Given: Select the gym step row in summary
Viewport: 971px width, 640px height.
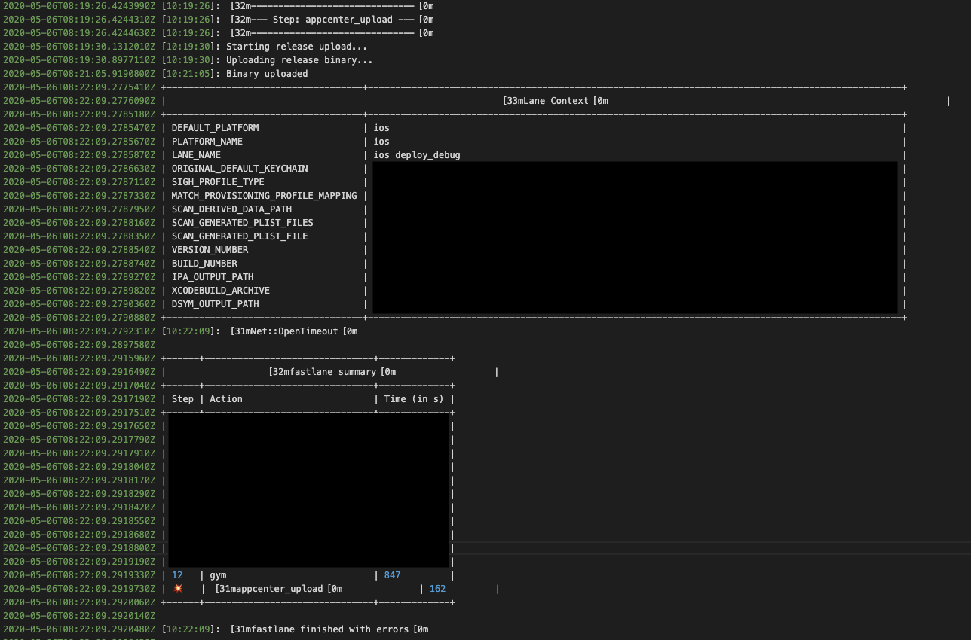Looking at the screenshot, I should [x=218, y=574].
